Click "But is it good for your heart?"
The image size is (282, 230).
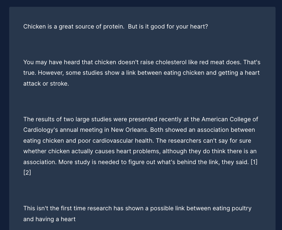click(168, 26)
